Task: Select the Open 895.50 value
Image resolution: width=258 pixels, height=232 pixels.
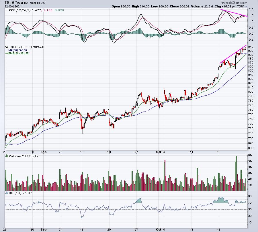Action: pyautogui.click(x=121, y=6)
